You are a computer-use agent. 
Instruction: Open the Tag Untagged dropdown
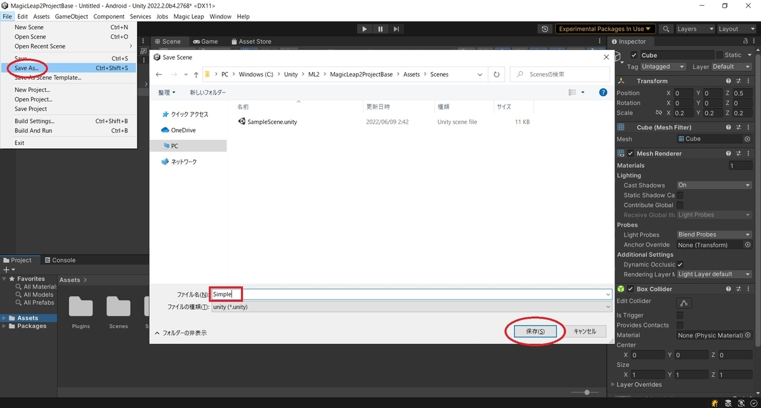click(x=663, y=67)
